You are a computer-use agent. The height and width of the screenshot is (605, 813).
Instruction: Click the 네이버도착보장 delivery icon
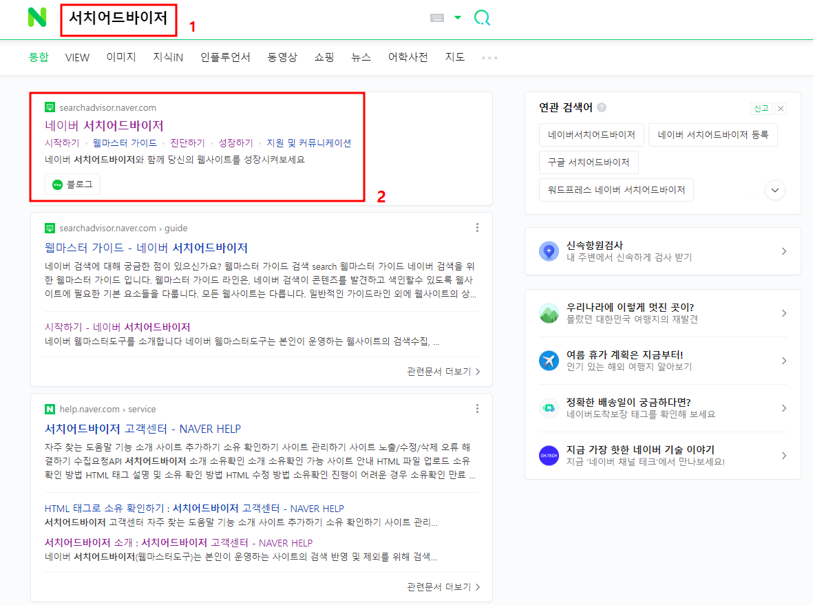point(549,408)
